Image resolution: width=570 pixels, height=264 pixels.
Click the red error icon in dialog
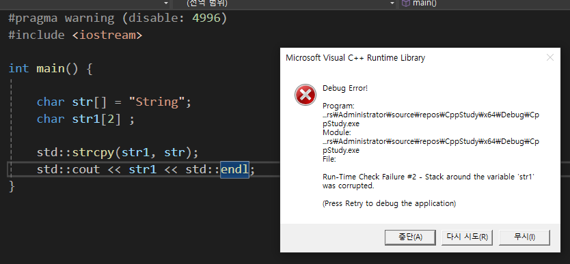tap(305, 95)
